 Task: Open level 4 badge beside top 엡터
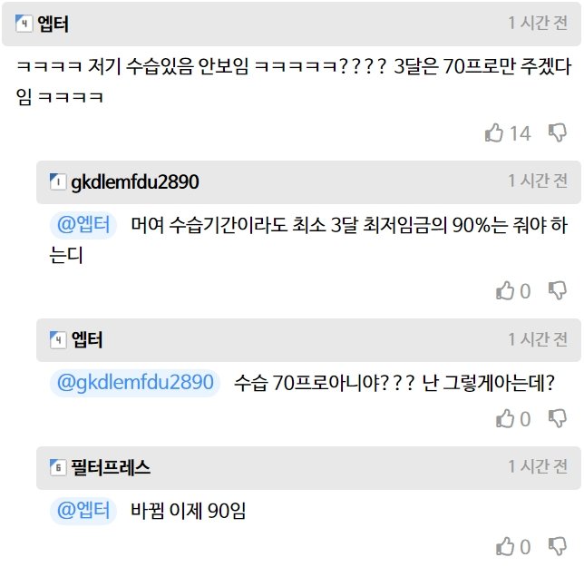(x=24, y=24)
